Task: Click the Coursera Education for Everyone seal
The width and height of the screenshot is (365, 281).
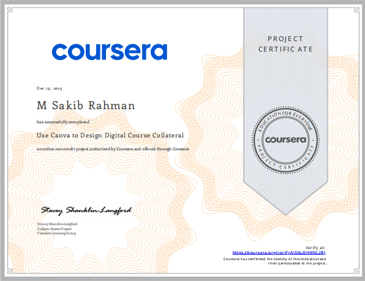Action: tap(285, 140)
